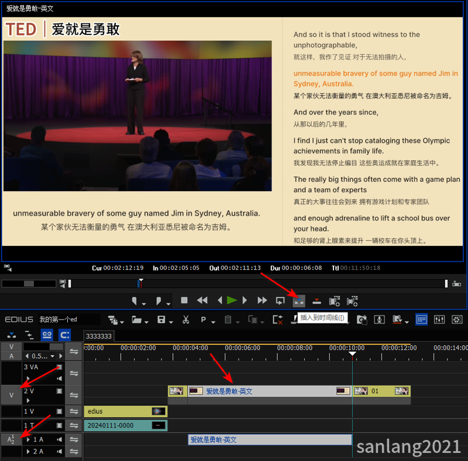Mute audio track 2 A
The image size is (468, 461).
(x=60, y=452)
